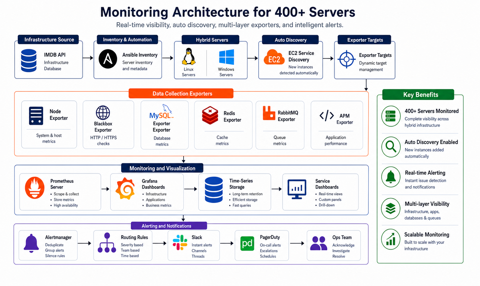Click the Grafana swirl logo

click(125, 189)
